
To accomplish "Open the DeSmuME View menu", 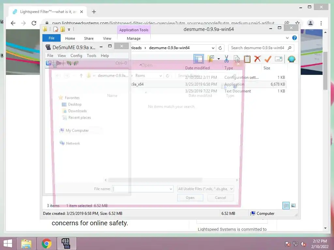I will click(x=62, y=55).
